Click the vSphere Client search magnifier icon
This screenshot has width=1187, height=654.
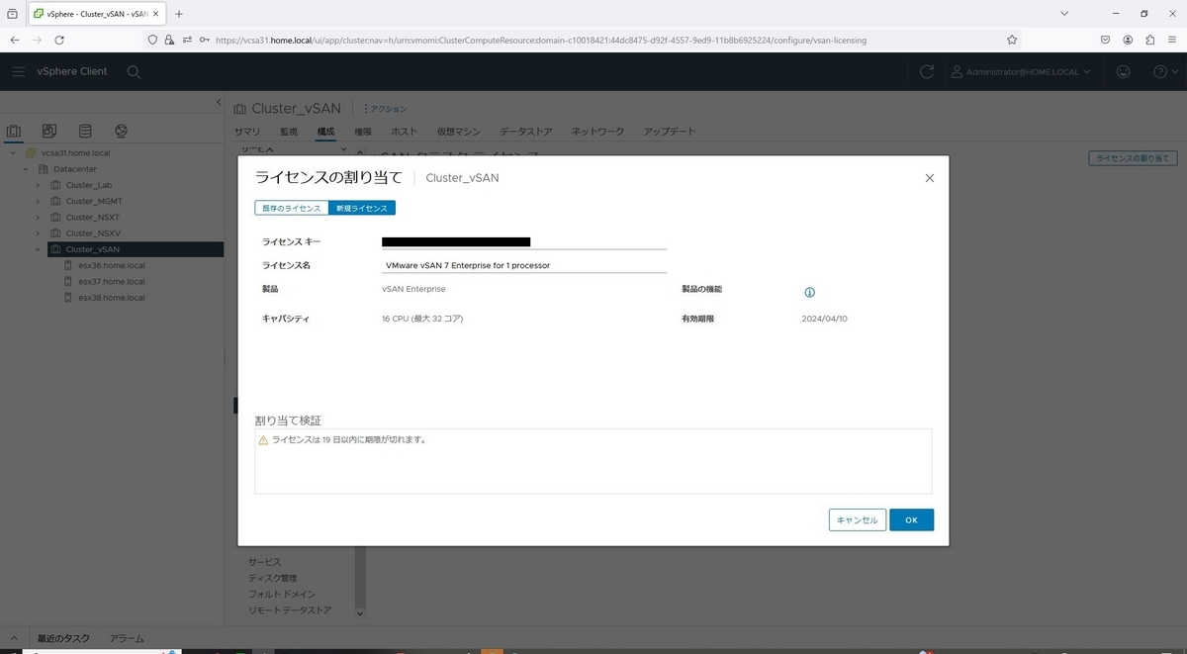[134, 71]
